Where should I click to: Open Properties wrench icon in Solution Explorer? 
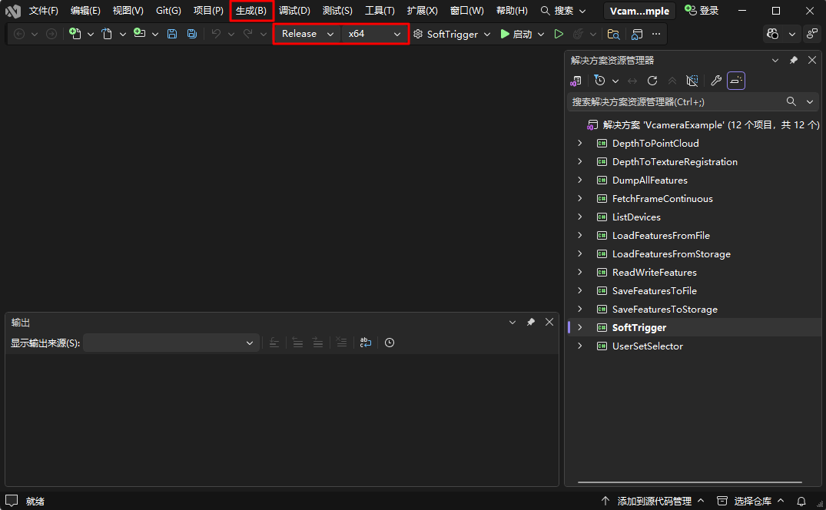tap(716, 81)
